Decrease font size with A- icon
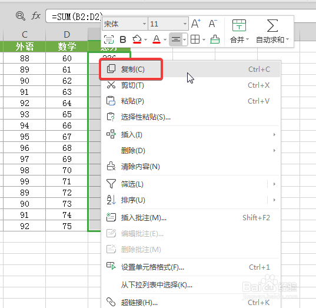The height and width of the screenshot is (308, 316). pyautogui.click(x=213, y=24)
